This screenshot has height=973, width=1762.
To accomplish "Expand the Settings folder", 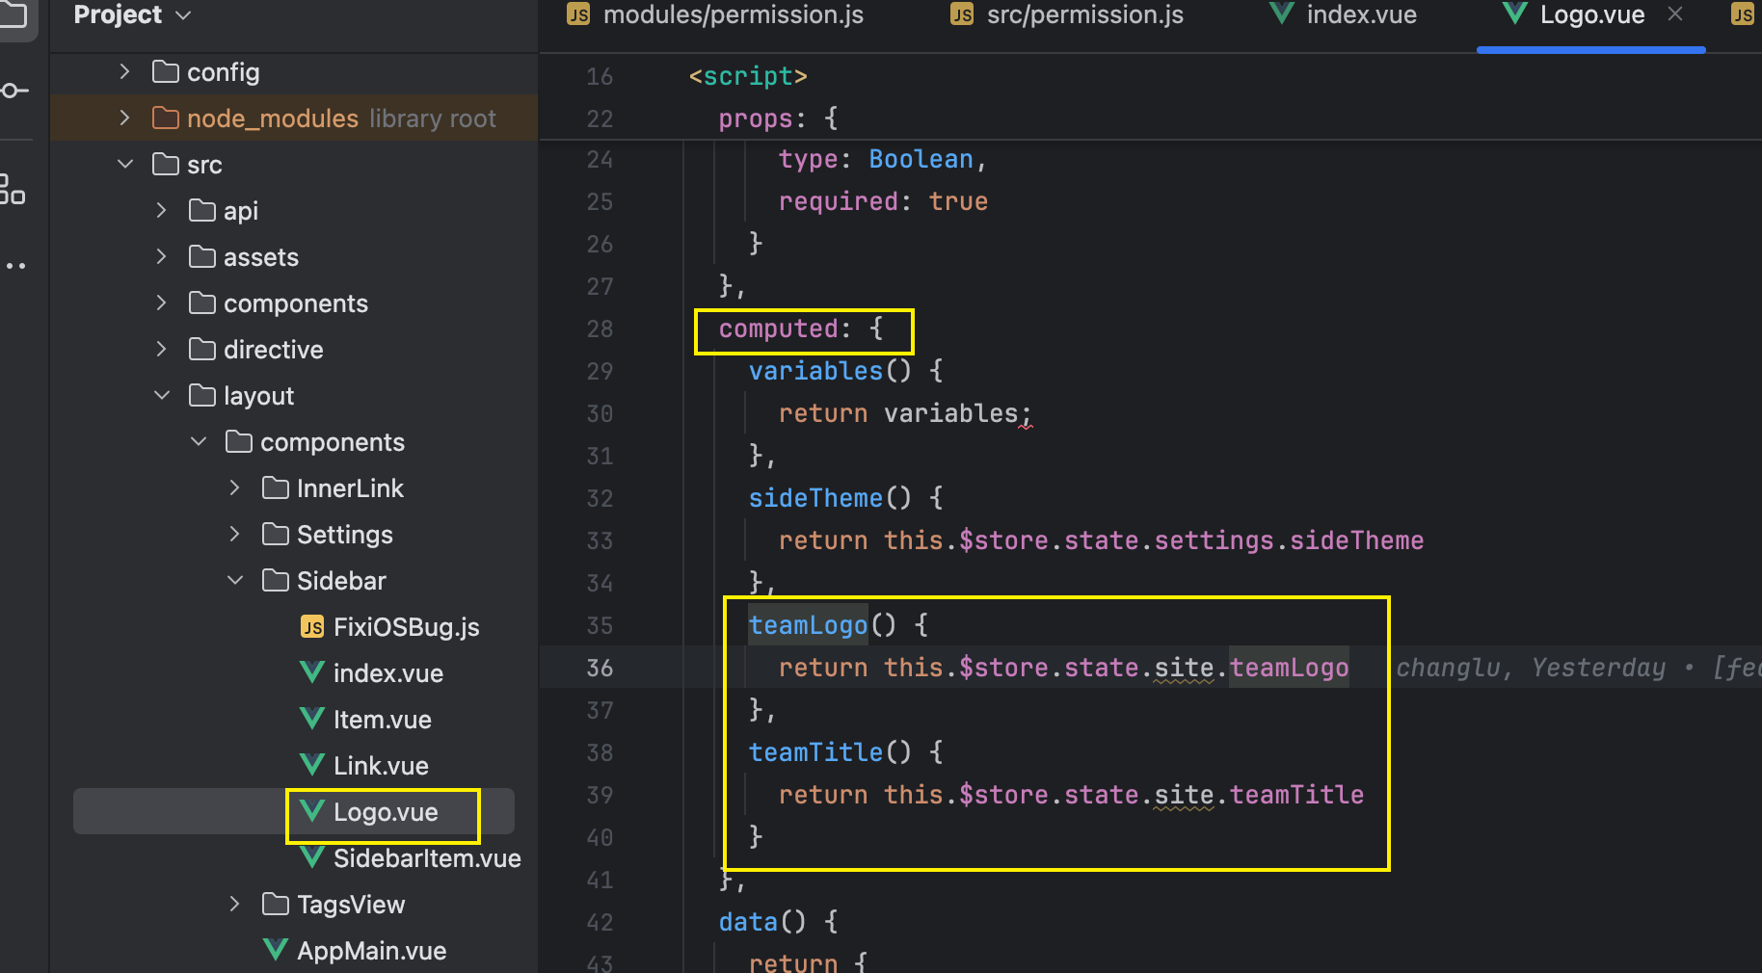I will (234, 535).
